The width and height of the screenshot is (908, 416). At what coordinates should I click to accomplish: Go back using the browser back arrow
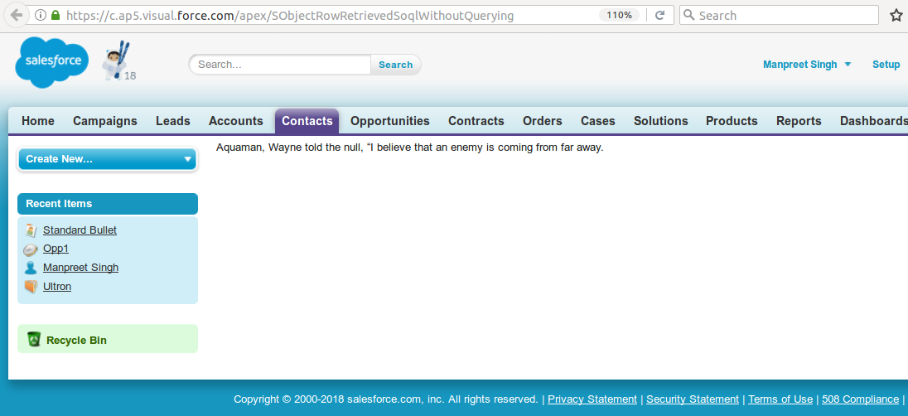pyautogui.click(x=17, y=15)
